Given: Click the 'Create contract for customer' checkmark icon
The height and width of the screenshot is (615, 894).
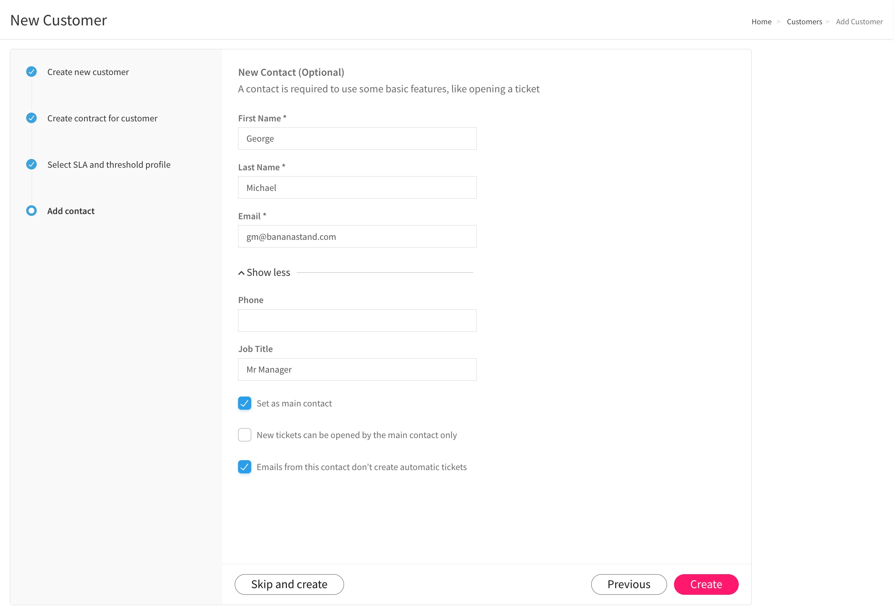Looking at the screenshot, I should coord(32,118).
